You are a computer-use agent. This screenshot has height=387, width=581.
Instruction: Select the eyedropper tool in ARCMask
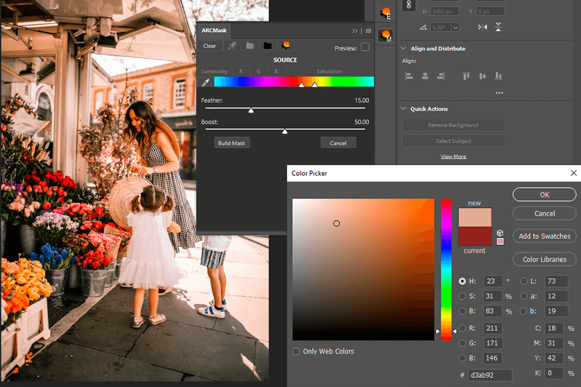click(206, 82)
